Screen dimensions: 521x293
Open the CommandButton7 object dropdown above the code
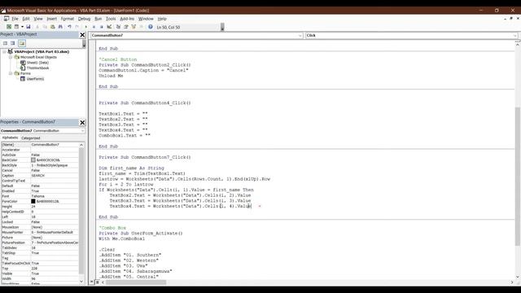(300, 36)
